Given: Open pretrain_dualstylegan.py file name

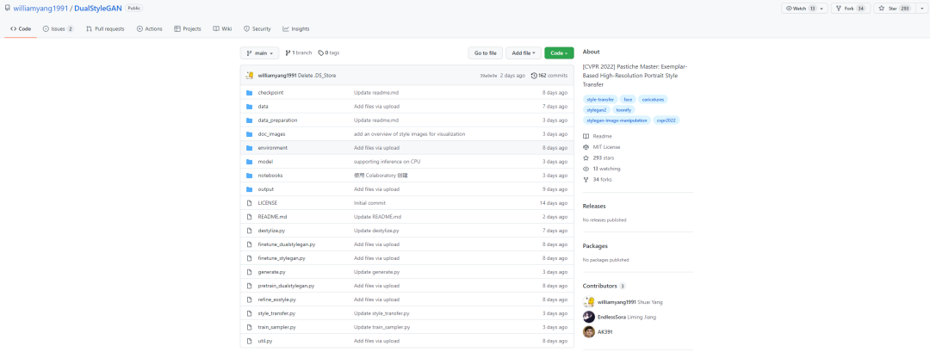Looking at the screenshot, I should 286,286.
